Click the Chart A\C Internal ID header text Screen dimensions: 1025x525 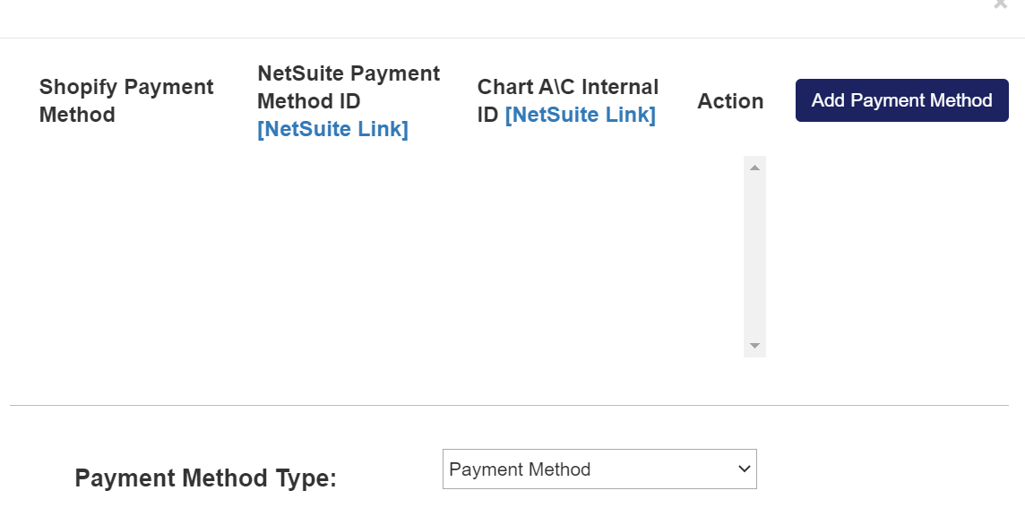tap(567, 88)
